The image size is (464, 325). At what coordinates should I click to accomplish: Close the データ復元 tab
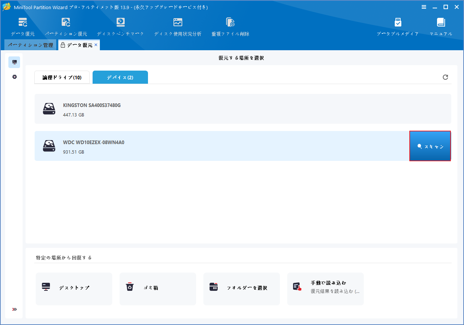pos(96,45)
